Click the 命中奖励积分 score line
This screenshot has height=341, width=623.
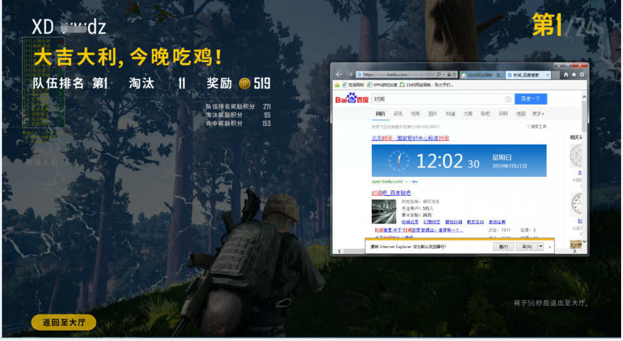238,123
